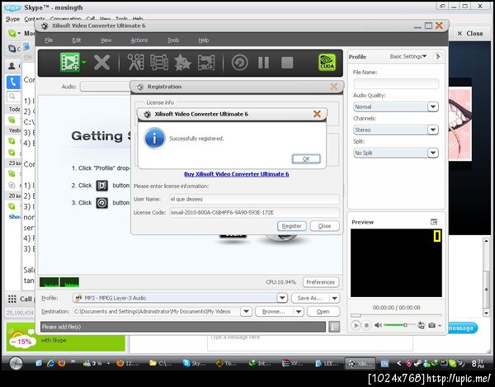Screen dimensions: 495x387
Task: Click the Merge filmstrip toolbar icon
Action: point(159,62)
